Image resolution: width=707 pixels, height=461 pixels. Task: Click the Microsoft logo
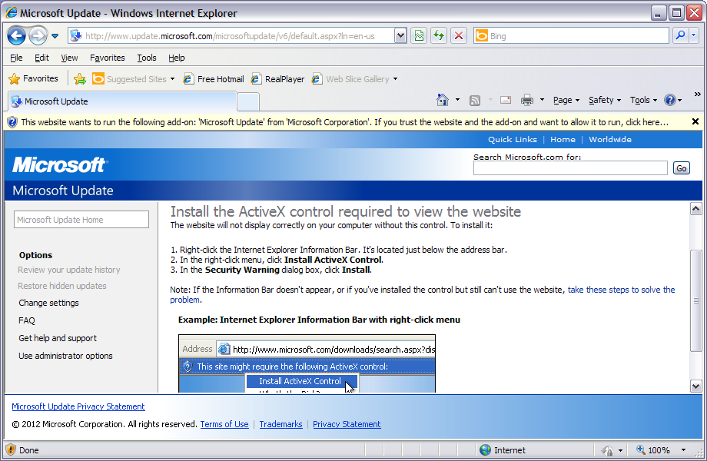pos(59,165)
